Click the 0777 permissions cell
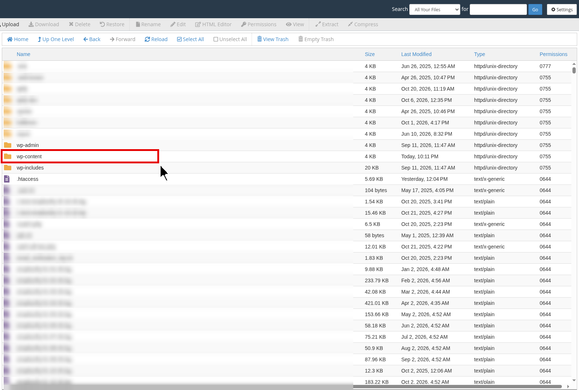Screen dimensions: 579x390 click(x=545, y=66)
